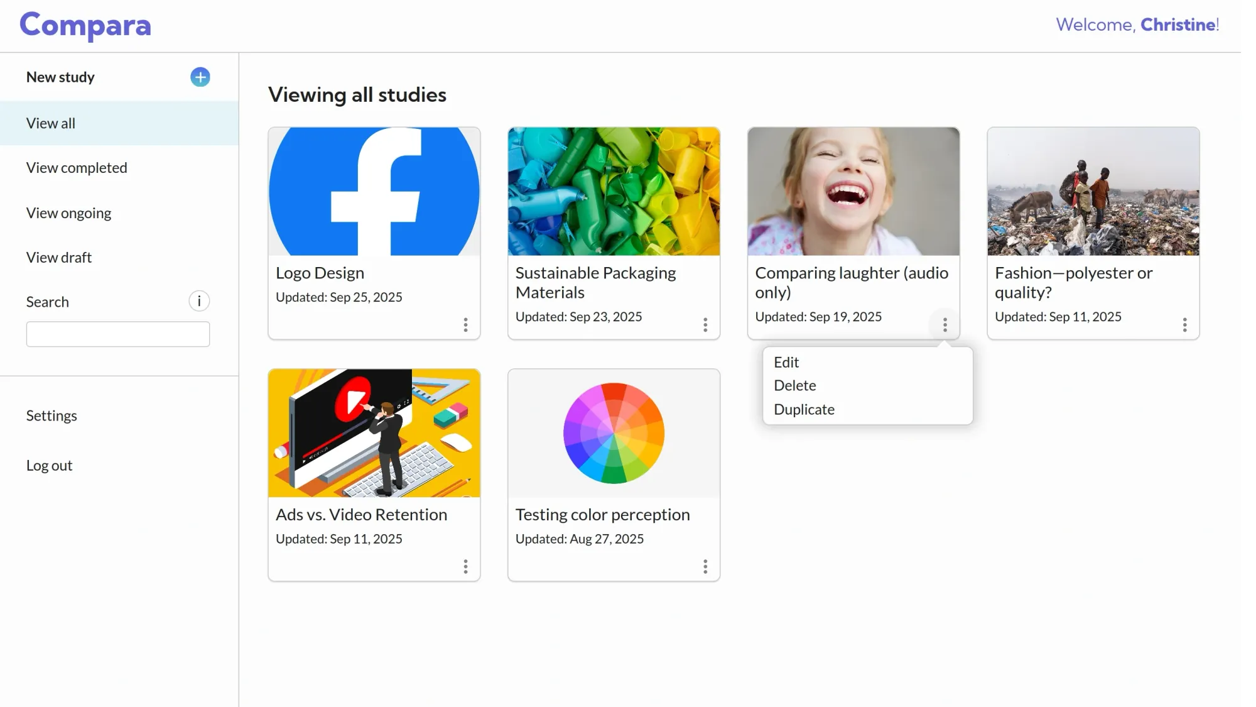Click the search info icon
This screenshot has height=707, width=1256.
199,301
